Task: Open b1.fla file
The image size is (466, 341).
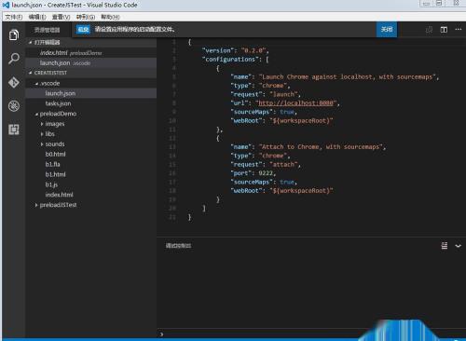Action: point(91,164)
